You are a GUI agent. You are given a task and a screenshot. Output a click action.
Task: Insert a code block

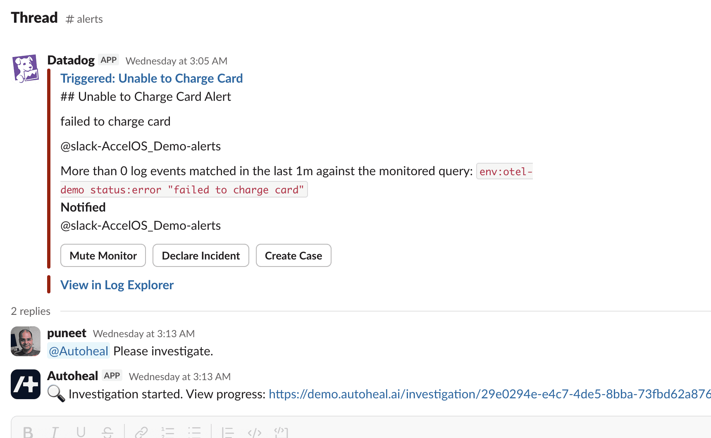(x=281, y=432)
